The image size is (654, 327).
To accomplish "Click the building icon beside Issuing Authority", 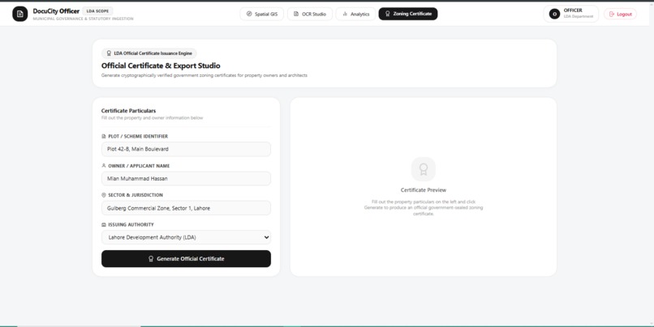I will point(104,225).
